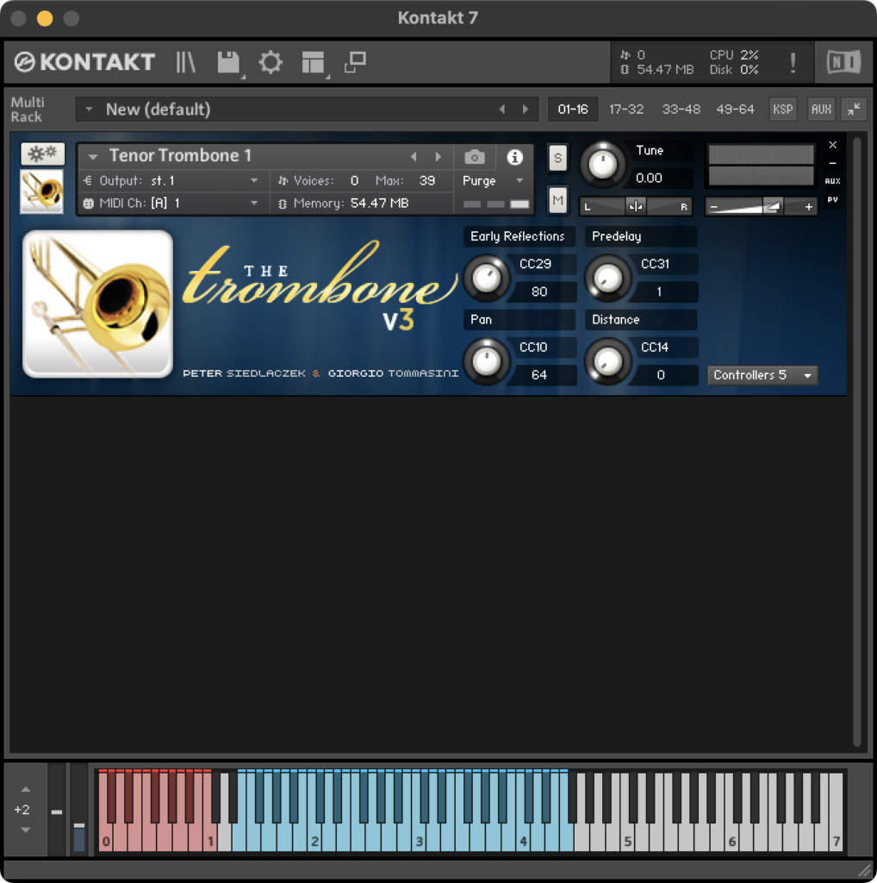Open the Controllers 5 dropdown
The image size is (877, 883).
pyautogui.click(x=762, y=375)
